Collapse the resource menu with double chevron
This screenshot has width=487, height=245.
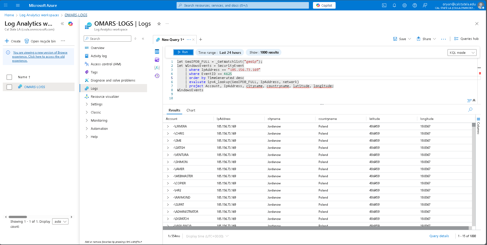tap(143, 39)
